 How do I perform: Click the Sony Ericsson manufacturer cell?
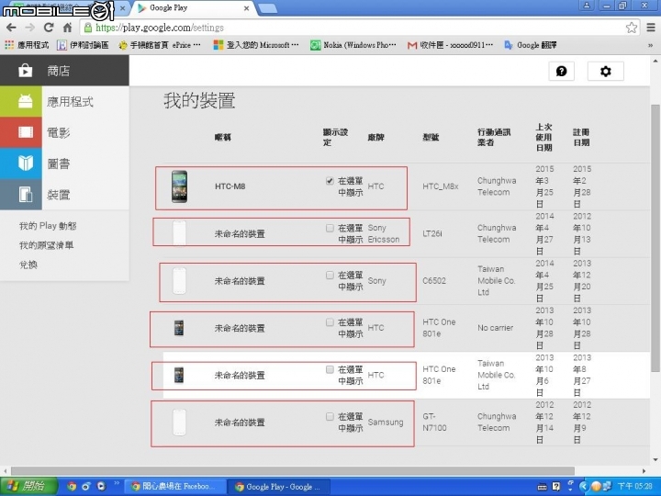(384, 233)
